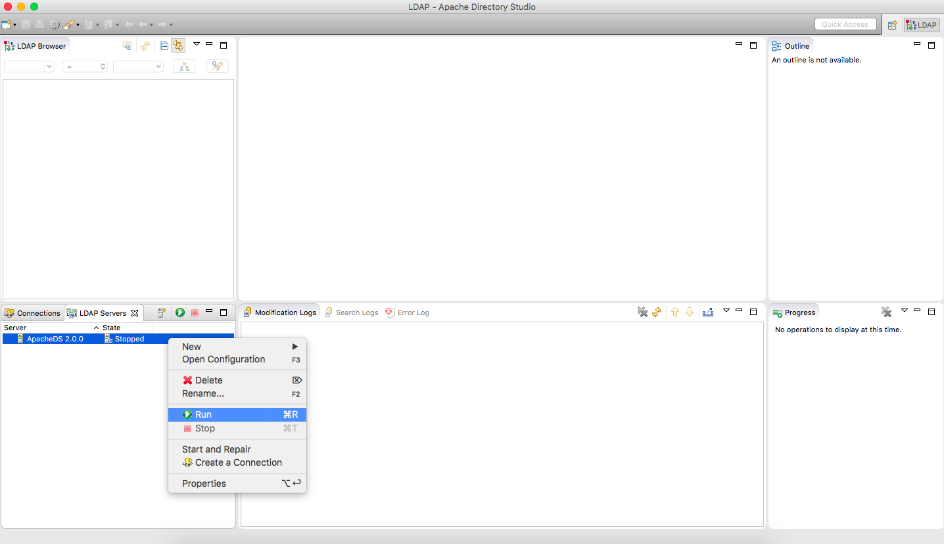This screenshot has width=944, height=544.
Task: Toggle Link with Editor in LDAP Browser
Action: [178, 45]
